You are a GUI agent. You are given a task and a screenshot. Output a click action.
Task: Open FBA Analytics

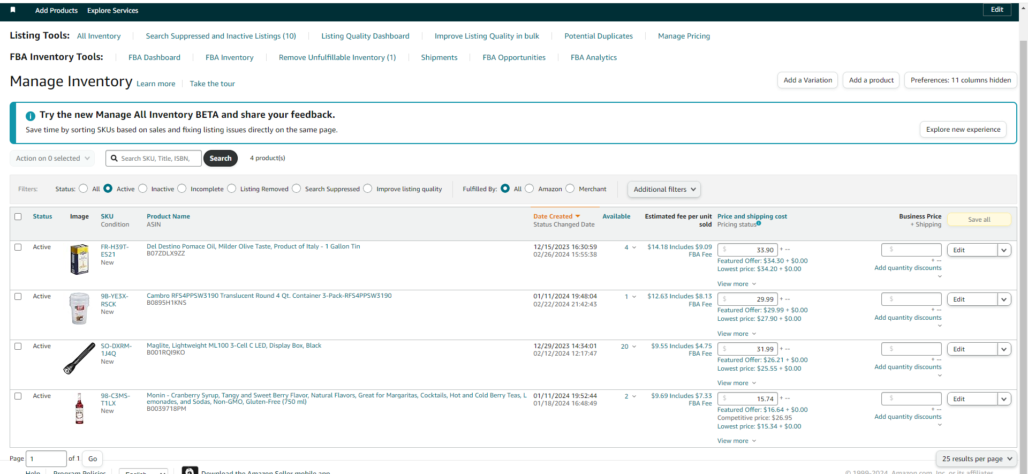coord(594,57)
